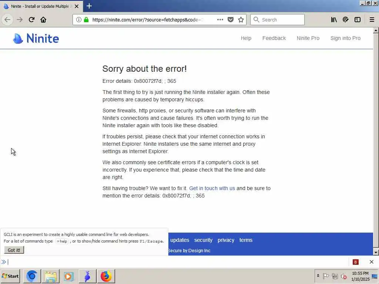Toggle the sidebars panel icon
This screenshot has width=379, height=284.
(x=358, y=20)
